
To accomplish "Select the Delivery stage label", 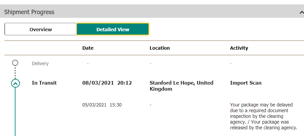I will point(40,63).
